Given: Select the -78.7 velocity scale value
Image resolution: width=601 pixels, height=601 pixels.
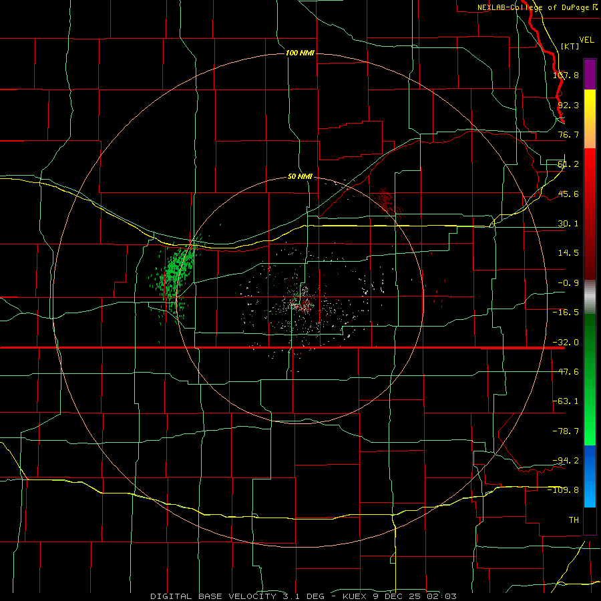Looking at the screenshot, I should tap(566, 431).
